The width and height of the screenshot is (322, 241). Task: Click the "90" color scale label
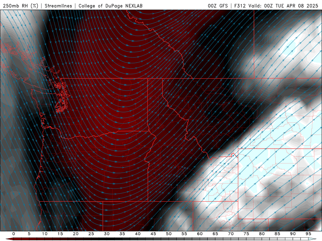[x=293, y=234]
